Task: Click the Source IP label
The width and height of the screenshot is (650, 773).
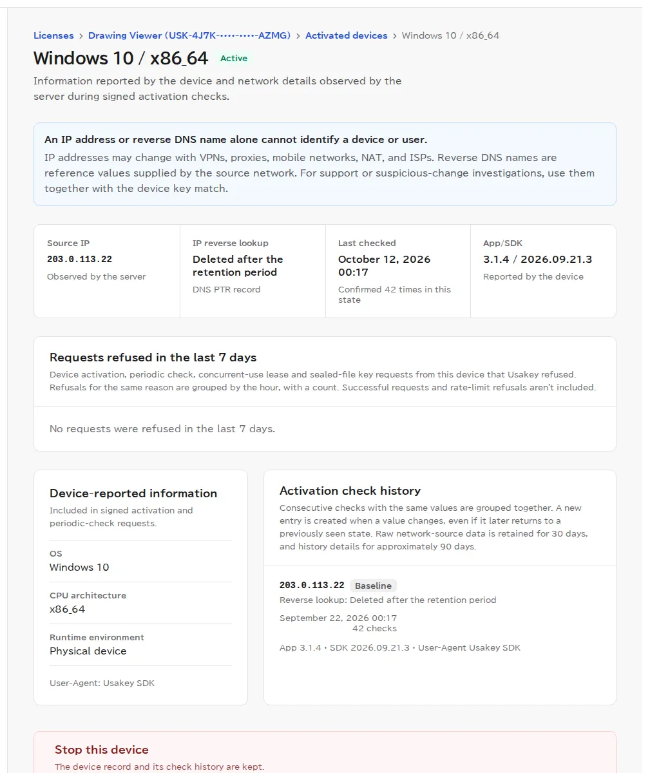Action: coord(68,243)
